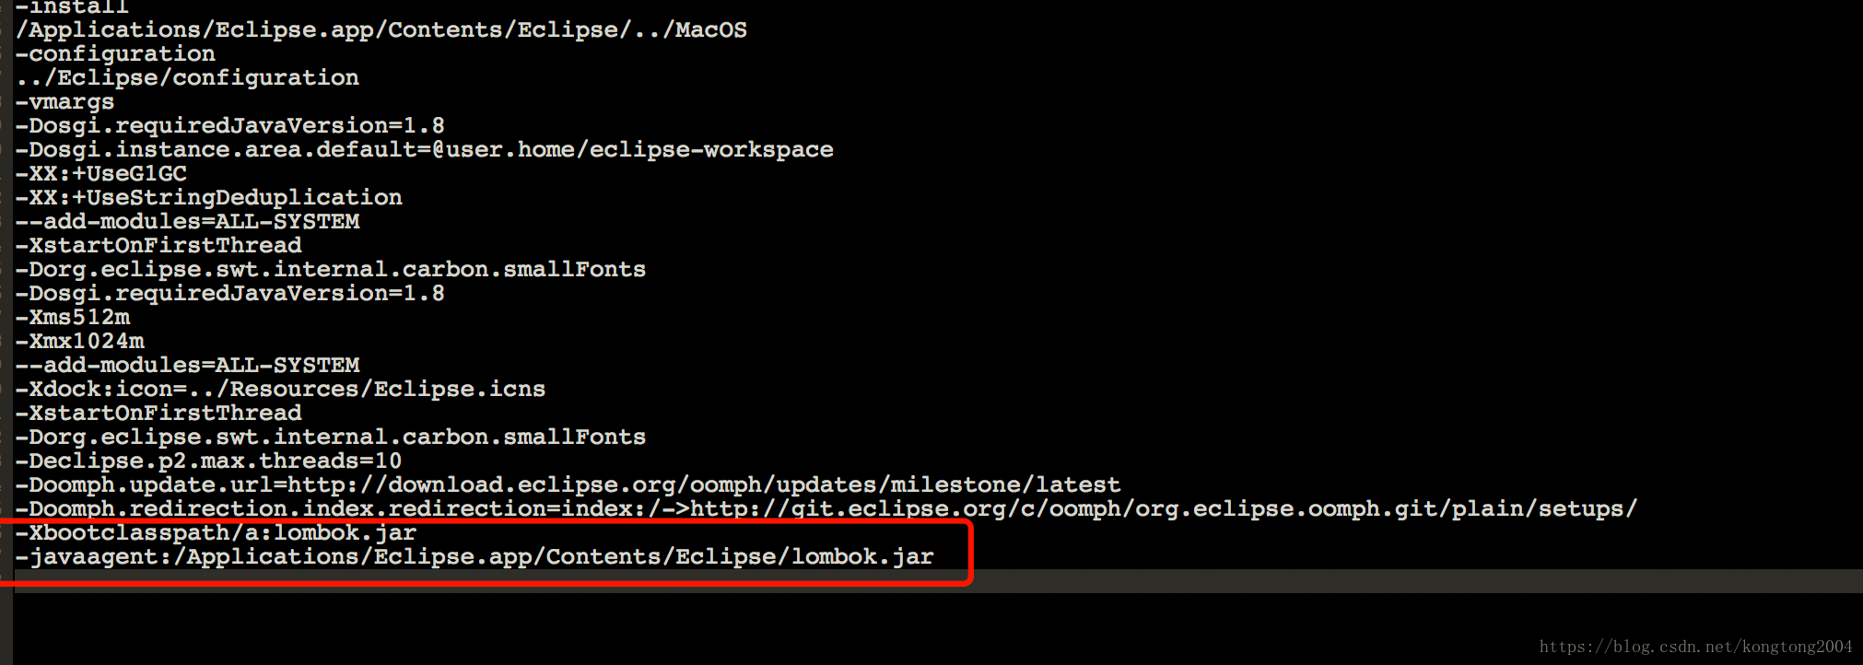Place cursor on the -XX:+UseG1GC line
Image resolution: width=1863 pixels, height=665 pixels.
(101, 173)
